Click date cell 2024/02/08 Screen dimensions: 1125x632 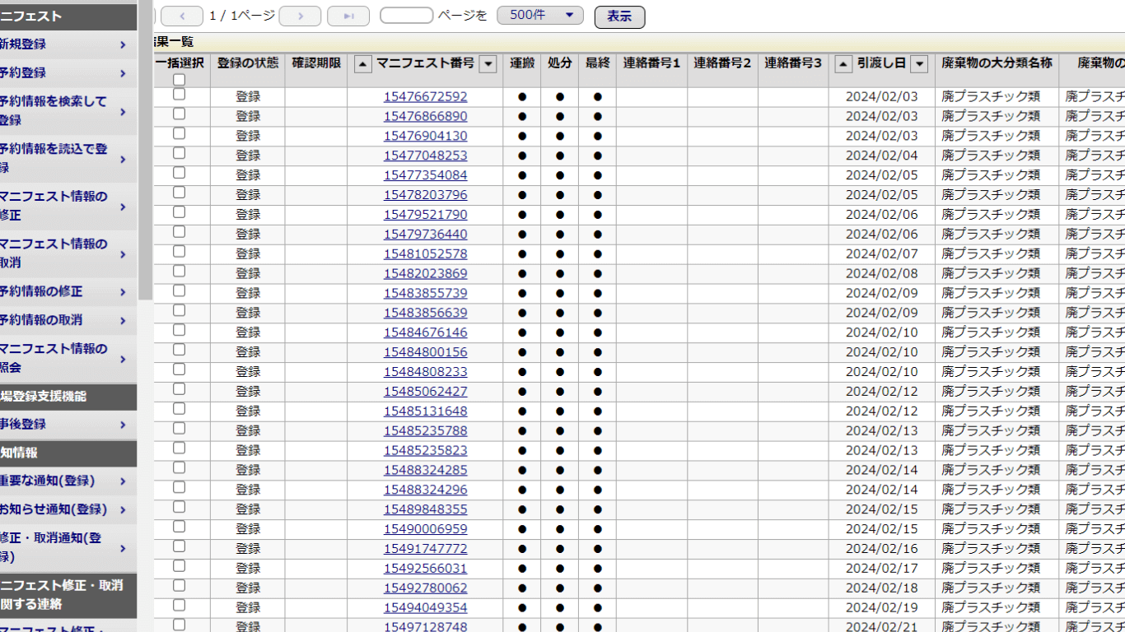pyautogui.click(x=881, y=273)
